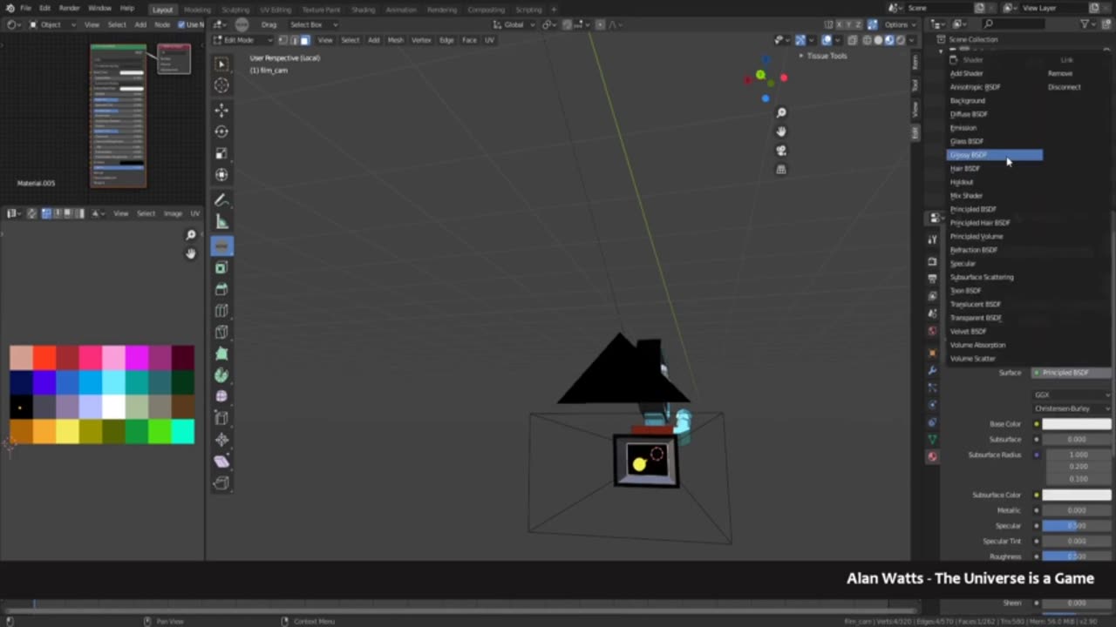Screen dimensions: 1116x627
Task: Open the Christensen-Burley subsurface method dropdown
Action: click(1072, 408)
